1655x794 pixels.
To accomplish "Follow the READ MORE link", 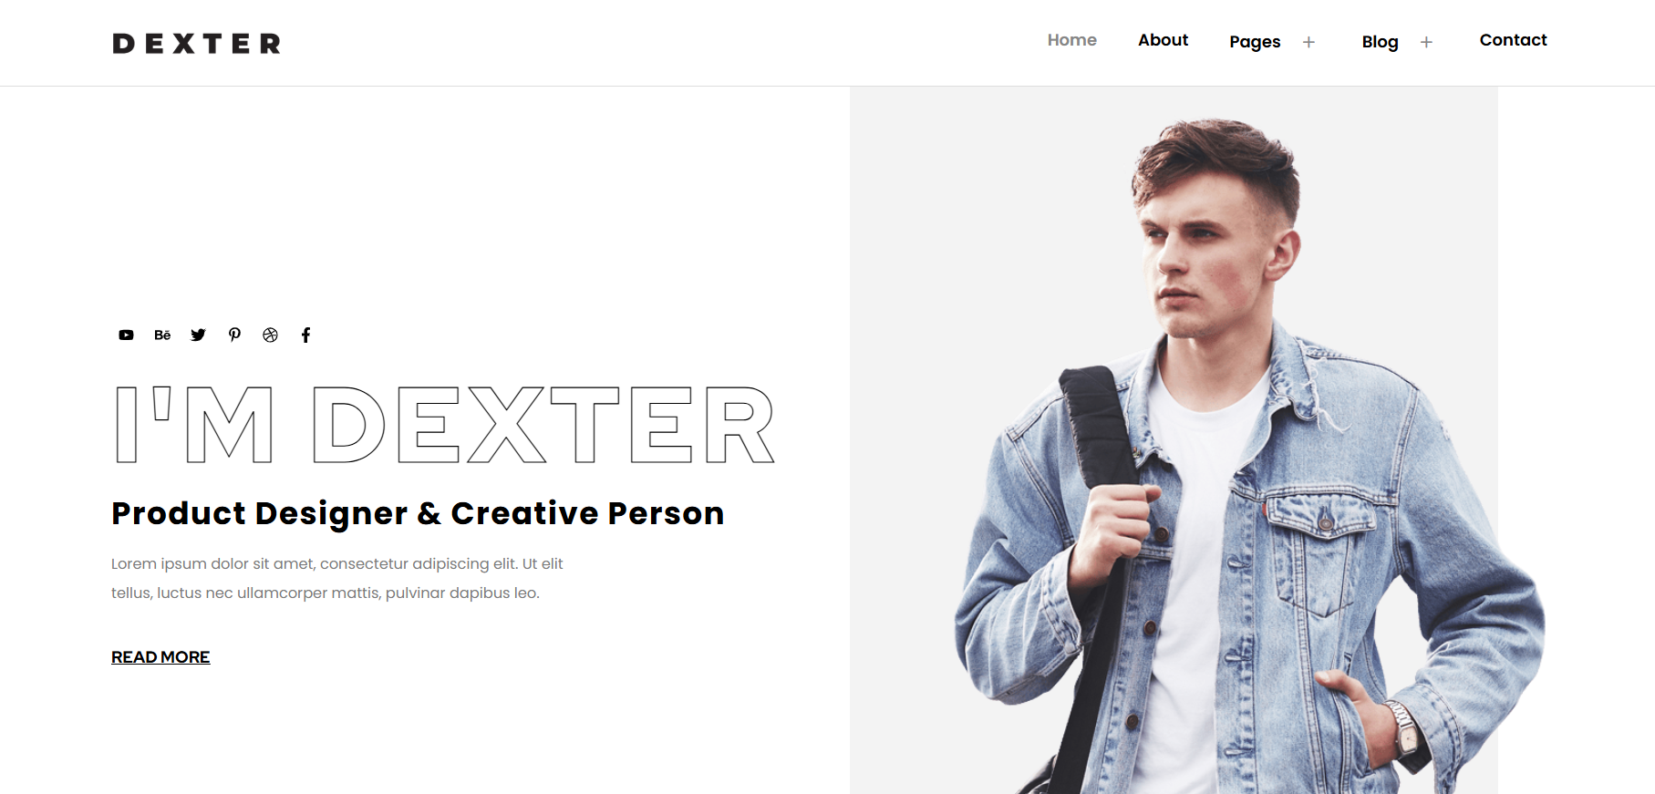I will pyautogui.click(x=160, y=657).
